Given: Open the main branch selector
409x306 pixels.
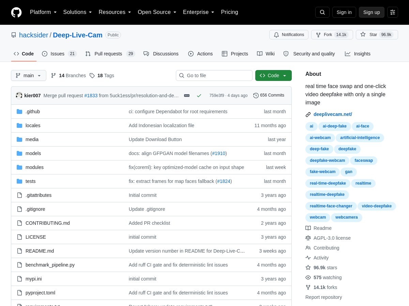Looking at the screenshot, I should (x=29, y=75).
